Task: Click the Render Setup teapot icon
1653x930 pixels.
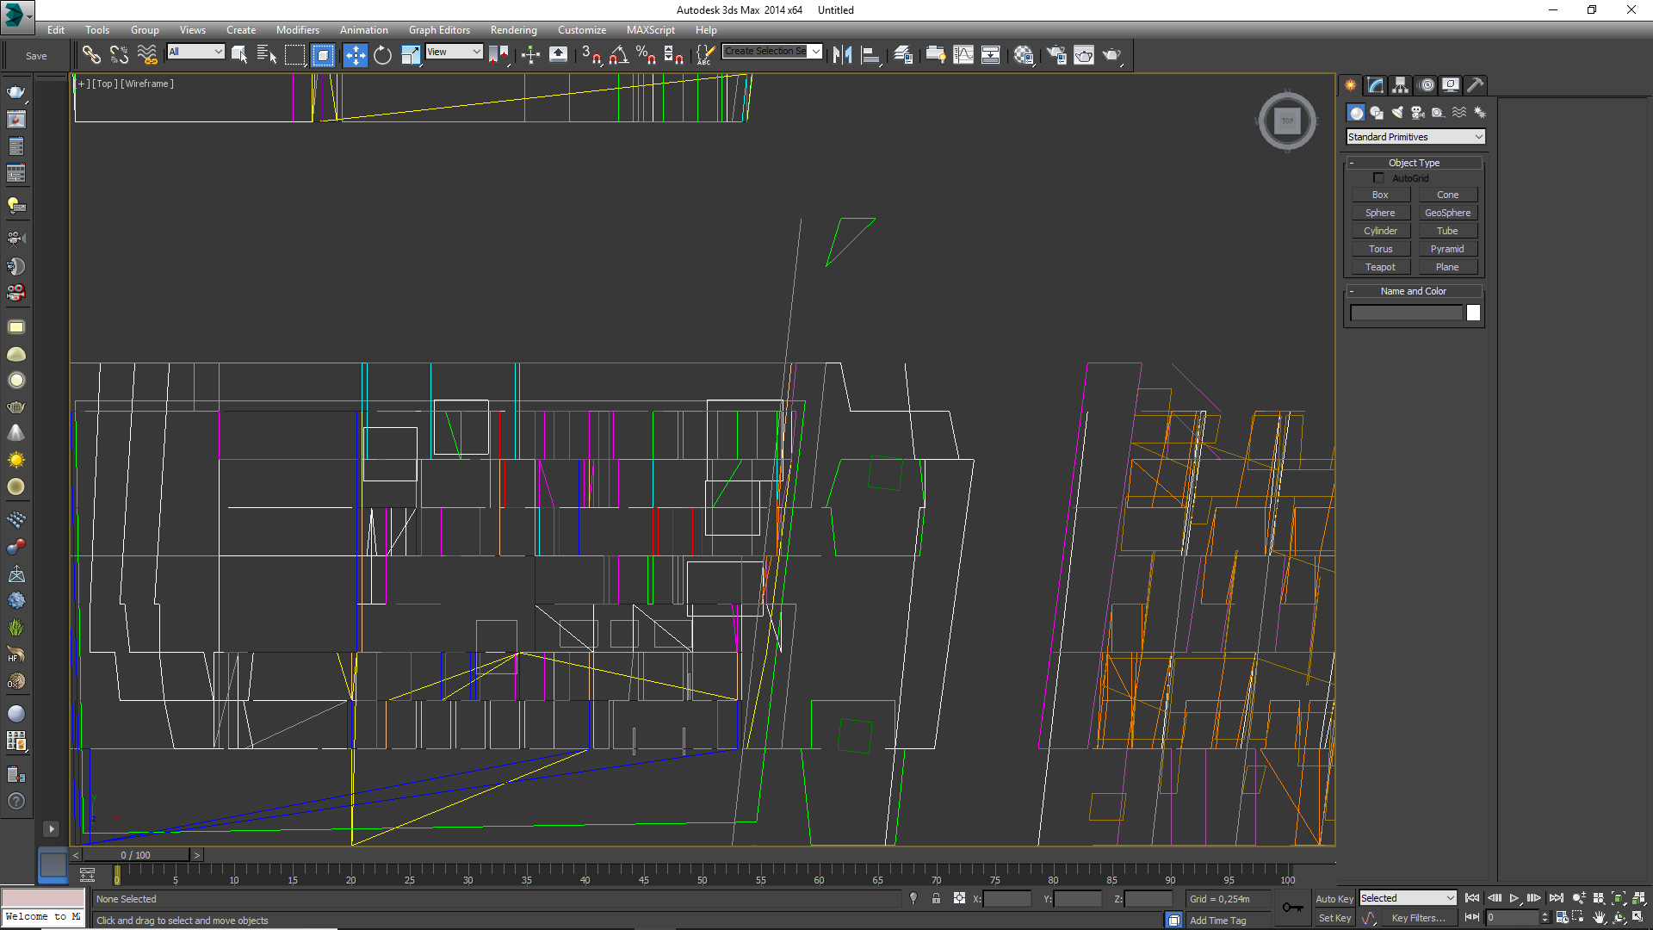Action: tap(1056, 56)
